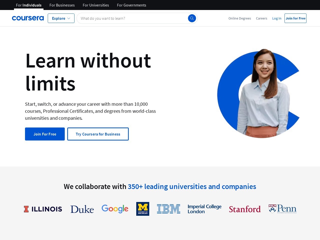Click Try Coursera for Business button
The height and width of the screenshot is (240, 320).
click(x=98, y=134)
